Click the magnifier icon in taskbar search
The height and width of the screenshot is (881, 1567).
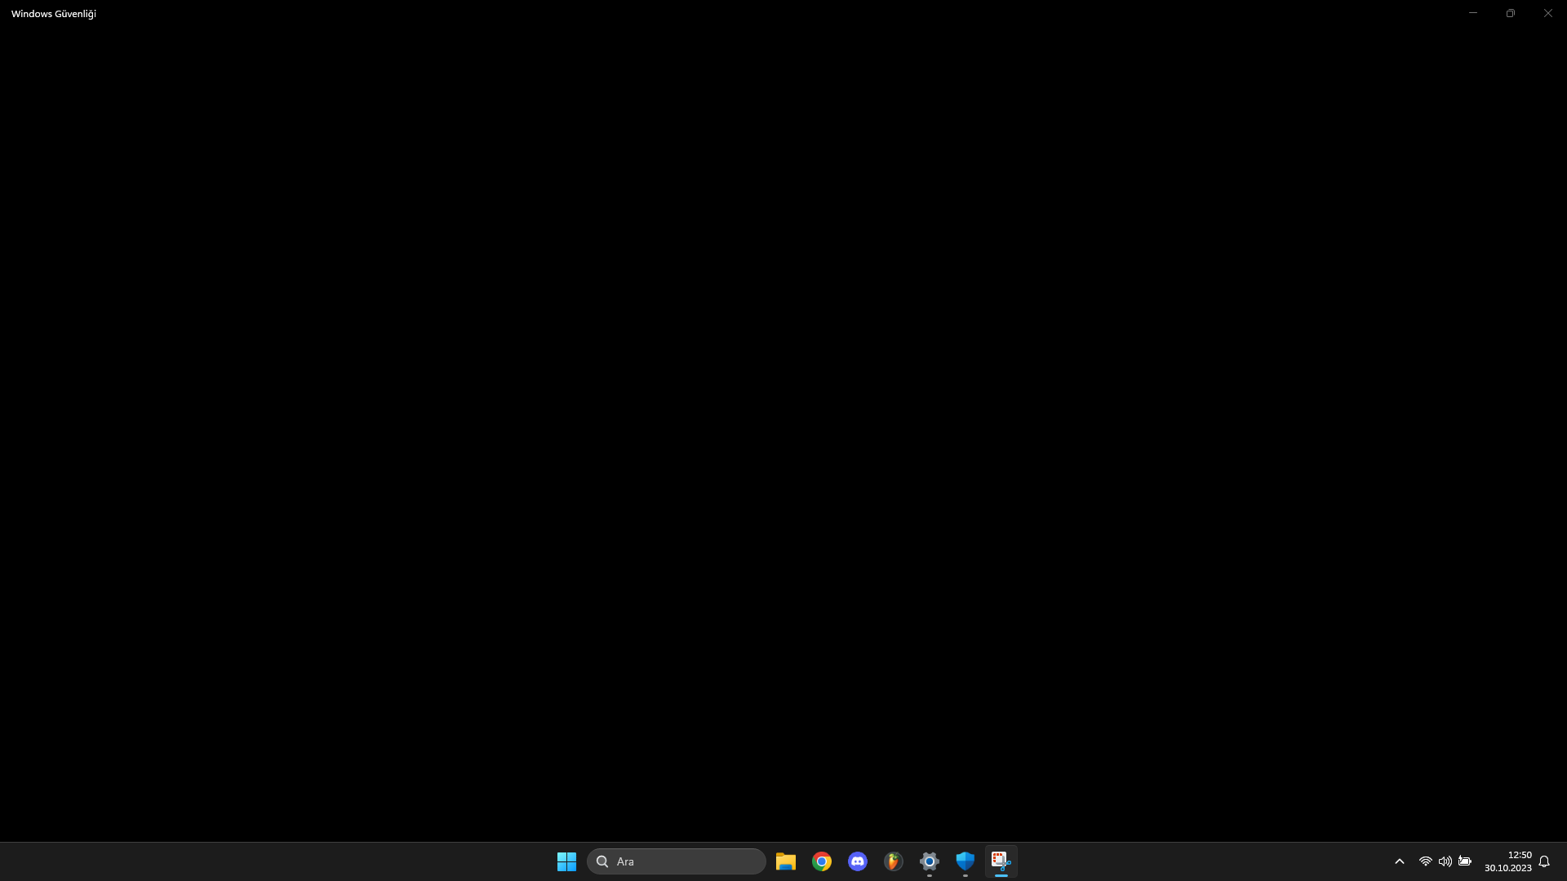tap(602, 861)
